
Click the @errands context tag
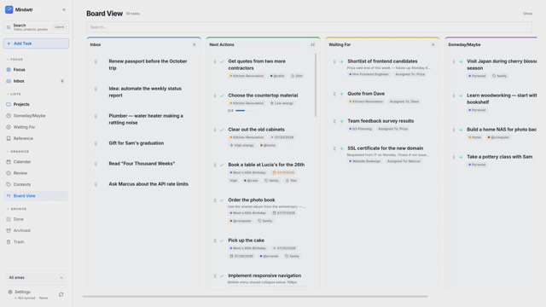(x=270, y=256)
